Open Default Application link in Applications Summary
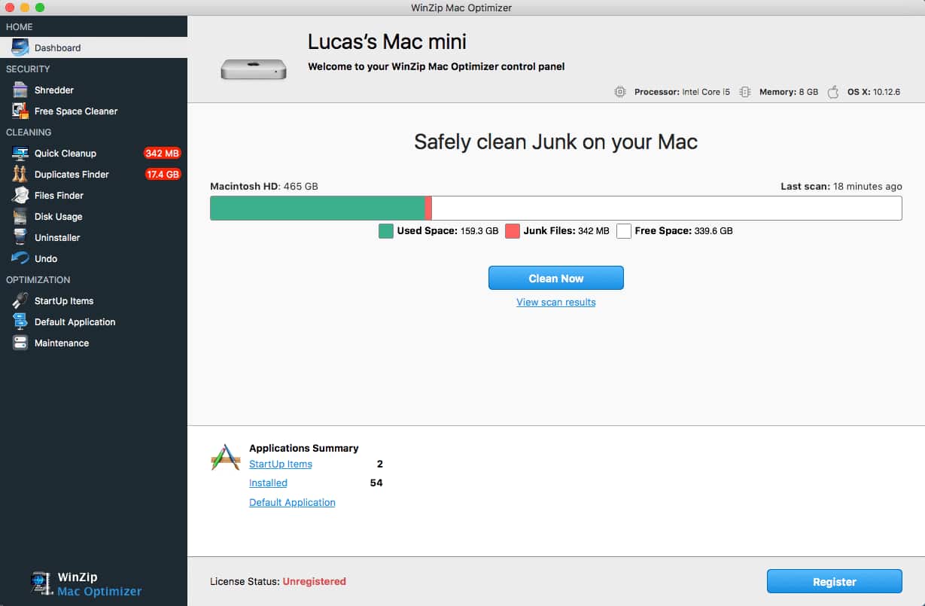Image resolution: width=925 pixels, height=606 pixels. 292,502
